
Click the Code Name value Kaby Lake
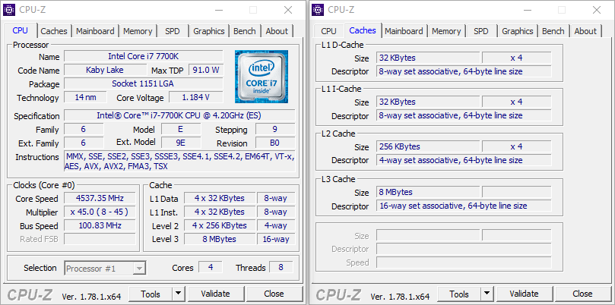pos(105,70)
